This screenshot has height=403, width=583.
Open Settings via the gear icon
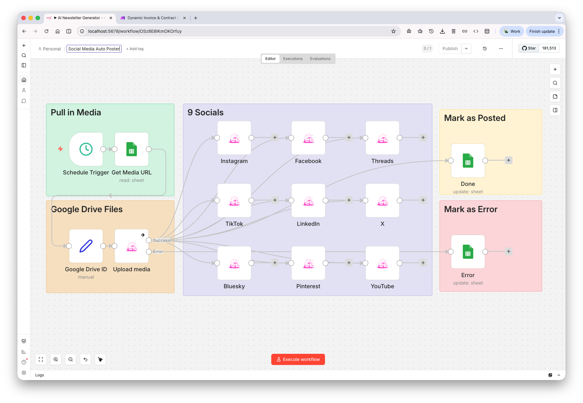pyautogui.click(x=24, y=373)
